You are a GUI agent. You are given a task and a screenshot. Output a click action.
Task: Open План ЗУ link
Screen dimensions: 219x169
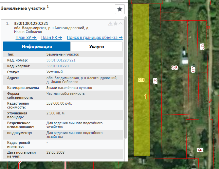click(26, 38)
